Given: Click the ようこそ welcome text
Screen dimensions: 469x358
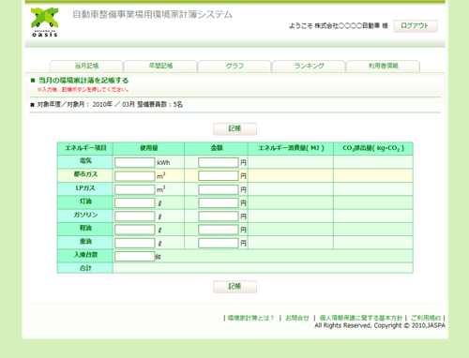Looking at the screenshot, I should 339,26.
